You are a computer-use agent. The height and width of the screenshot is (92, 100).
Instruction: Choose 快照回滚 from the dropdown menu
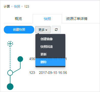(x=50, y=47)
